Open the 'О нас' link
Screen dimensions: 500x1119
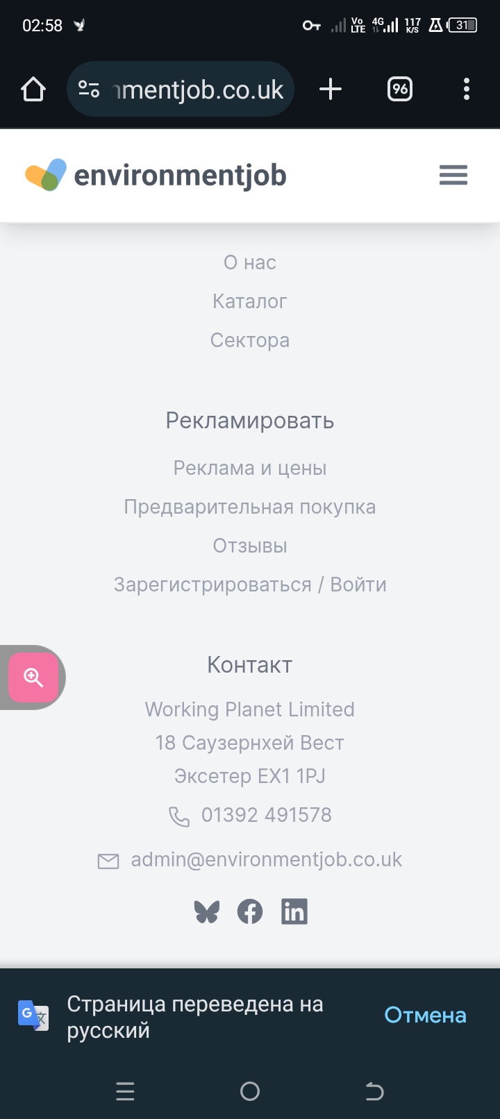point(250,262)
